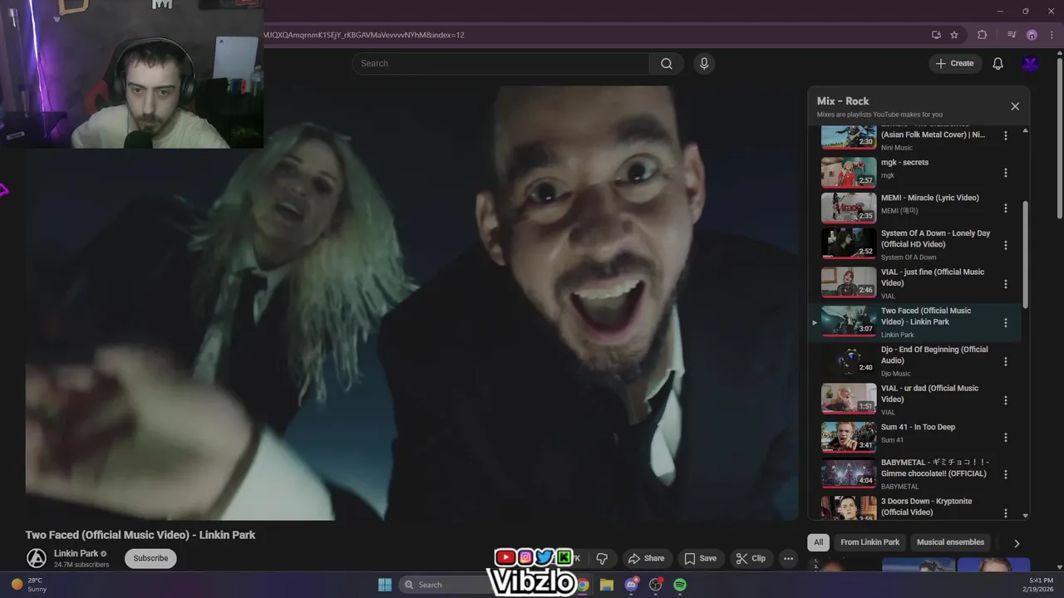The image size is (1064, 598).
Task: Clip the Two Faced video
Action: pyautogui.click(x=751, y=558)
